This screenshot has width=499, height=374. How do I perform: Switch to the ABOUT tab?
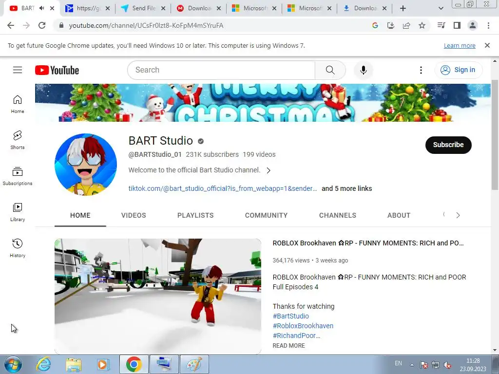tap(399, 215)
